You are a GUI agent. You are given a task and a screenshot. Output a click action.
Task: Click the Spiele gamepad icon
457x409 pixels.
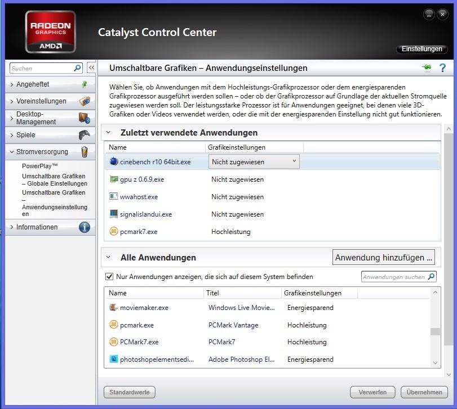click(84, 135)
